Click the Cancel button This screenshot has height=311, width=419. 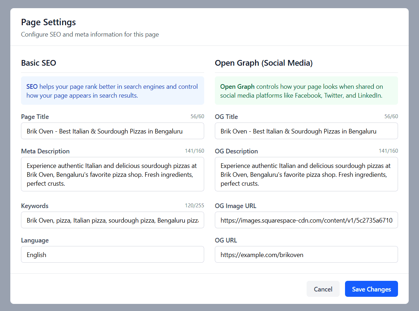323,289
